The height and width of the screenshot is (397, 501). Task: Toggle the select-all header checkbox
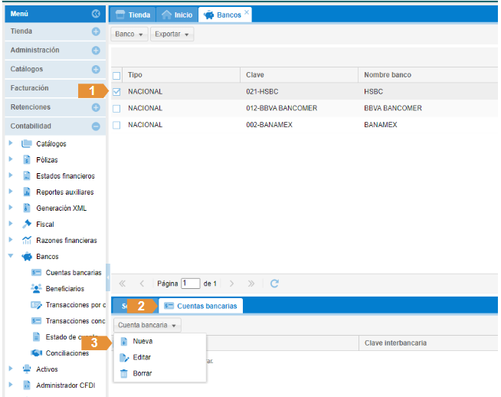[116, 75]
